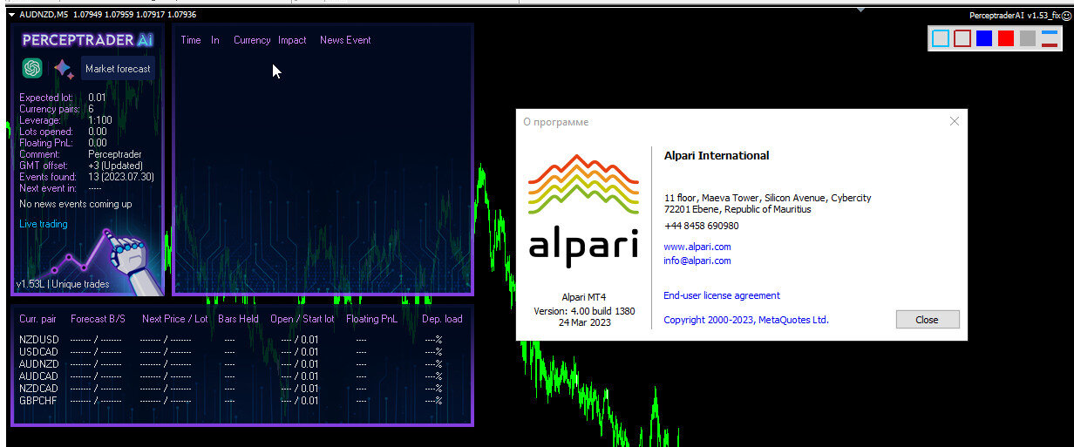Click the Floating PnL column header

click(371, 319)
